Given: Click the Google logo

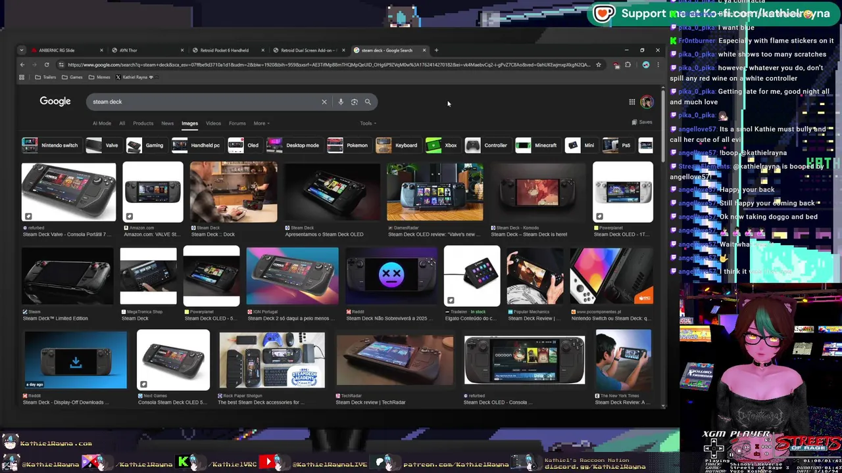Looking at the screenshot, I should pos(55,101).
